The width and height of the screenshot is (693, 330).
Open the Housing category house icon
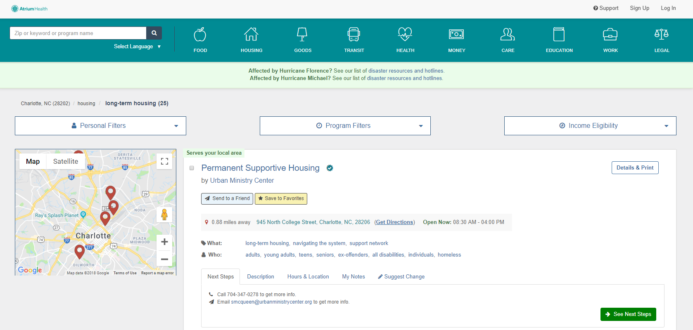251,35
